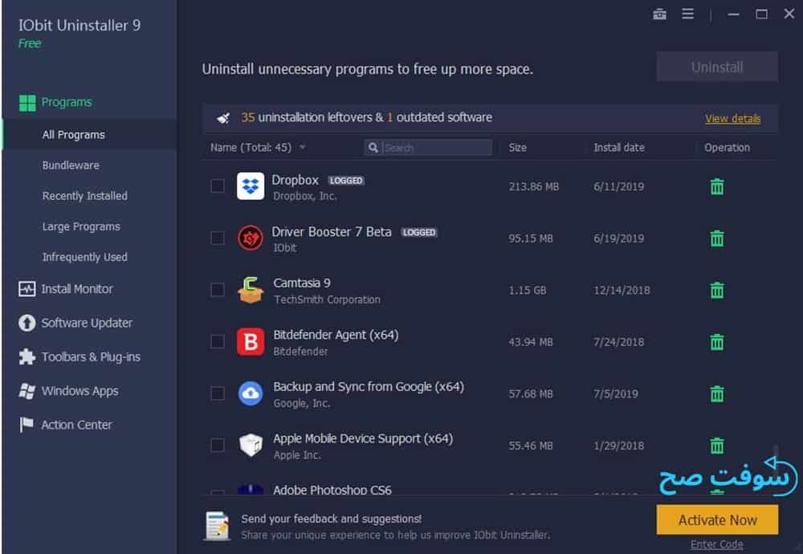Click trash icon for Apple Mobile Device Support
803x554 pixels.
[717, 446]
